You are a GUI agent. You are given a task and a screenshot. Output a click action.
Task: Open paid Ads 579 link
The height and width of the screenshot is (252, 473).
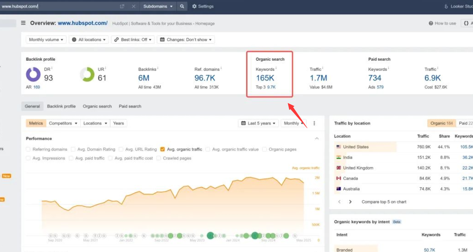[380, 87]
